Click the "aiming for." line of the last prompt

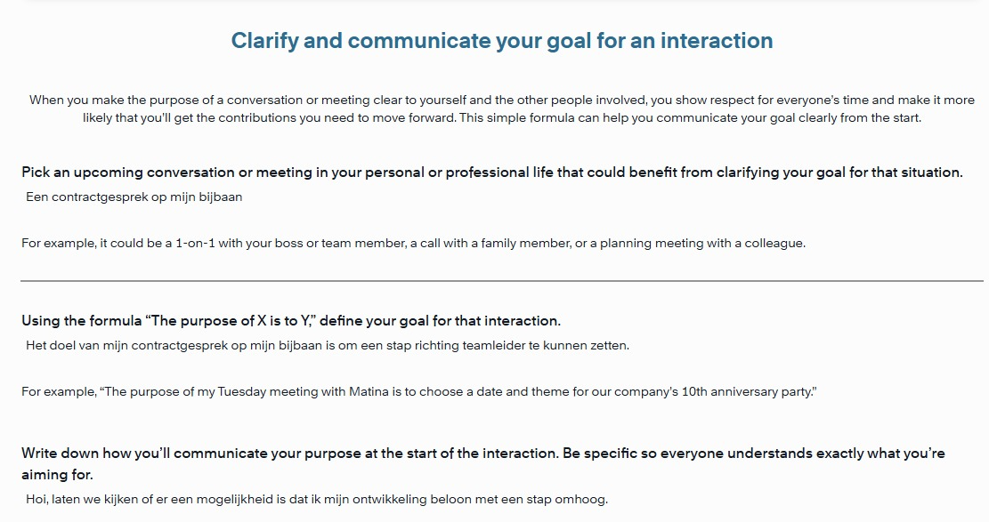[x=57, y=475]
